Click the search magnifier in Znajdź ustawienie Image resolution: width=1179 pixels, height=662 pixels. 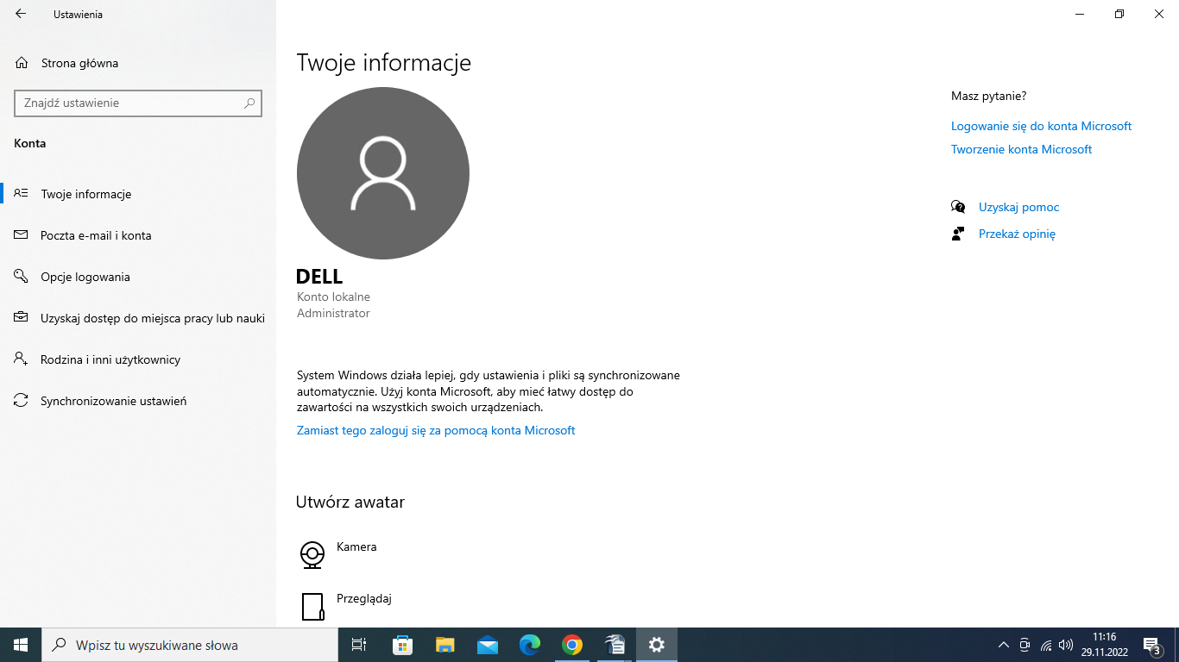pos(249,103)
